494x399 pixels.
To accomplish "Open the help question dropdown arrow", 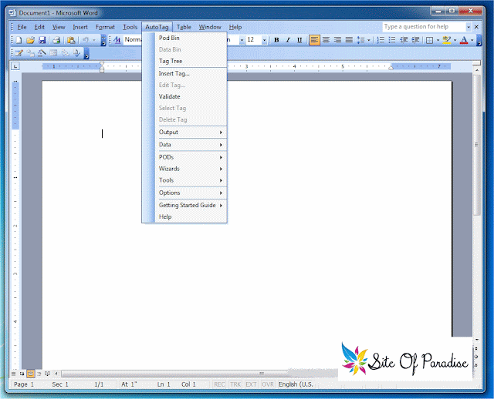I will [x=469, y=27].
